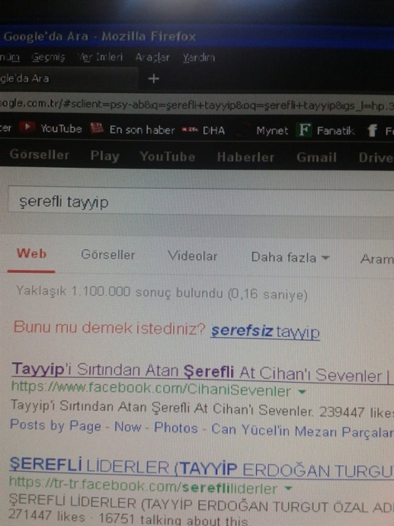Click the URL address bar
This screenshot has height=526, width=394.
[197, 104]
